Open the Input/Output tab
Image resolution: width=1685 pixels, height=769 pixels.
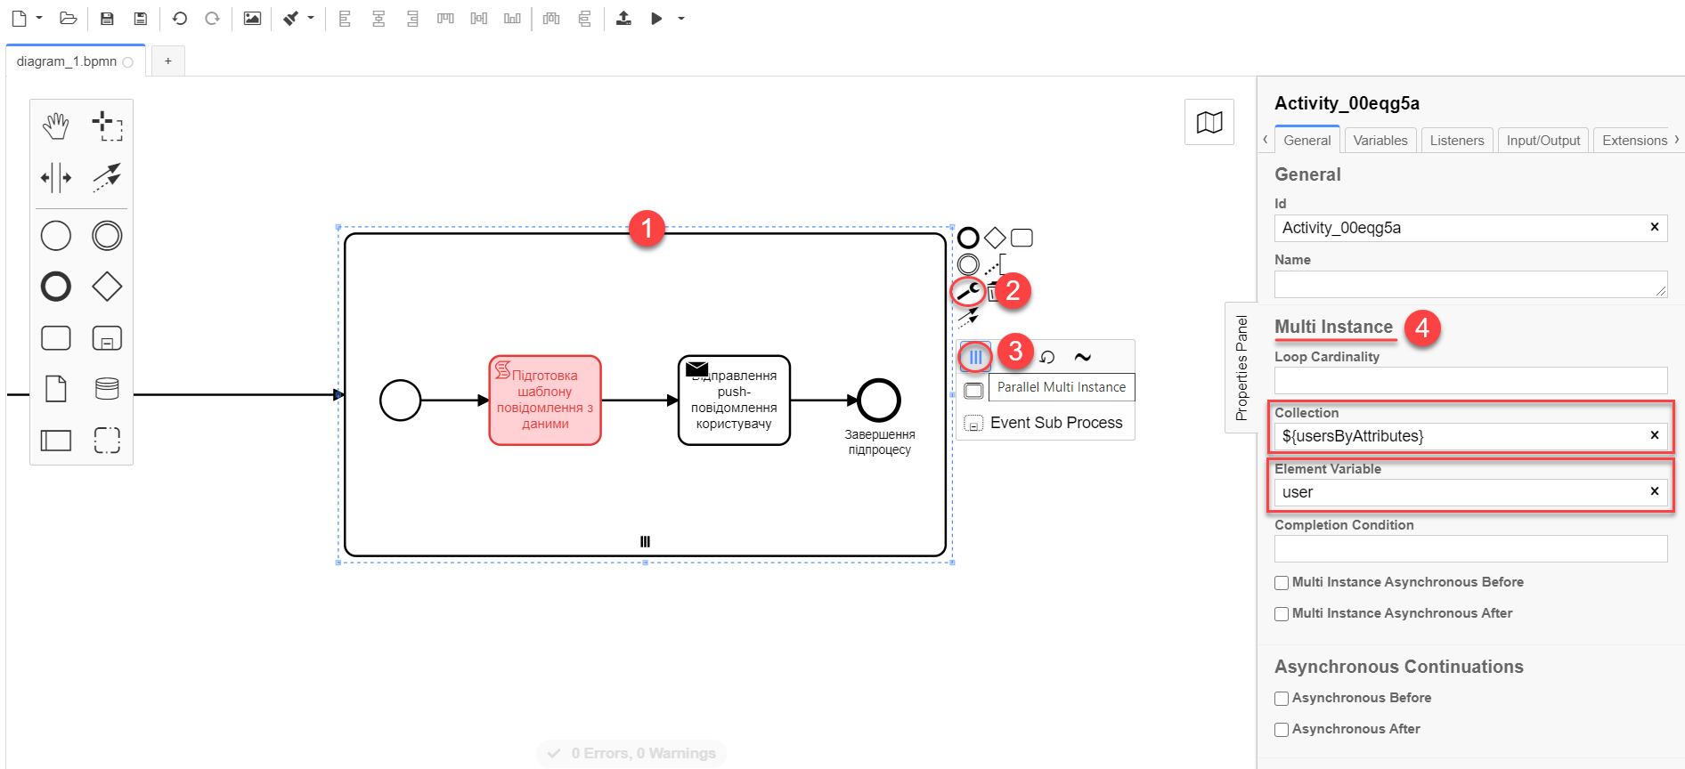pyautogui.click(x=1543, y=141)
